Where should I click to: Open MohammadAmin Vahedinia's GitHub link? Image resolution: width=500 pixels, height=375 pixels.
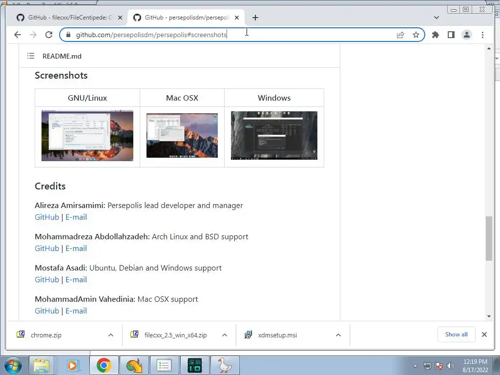[47, 311]
